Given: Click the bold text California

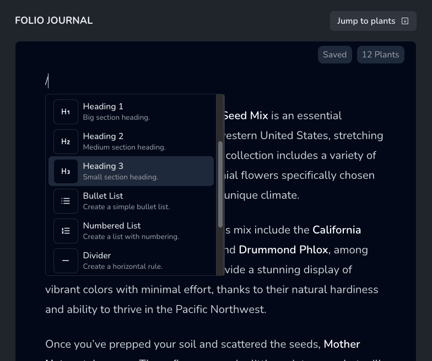Looking at the screenshot, I should point(337,230).
